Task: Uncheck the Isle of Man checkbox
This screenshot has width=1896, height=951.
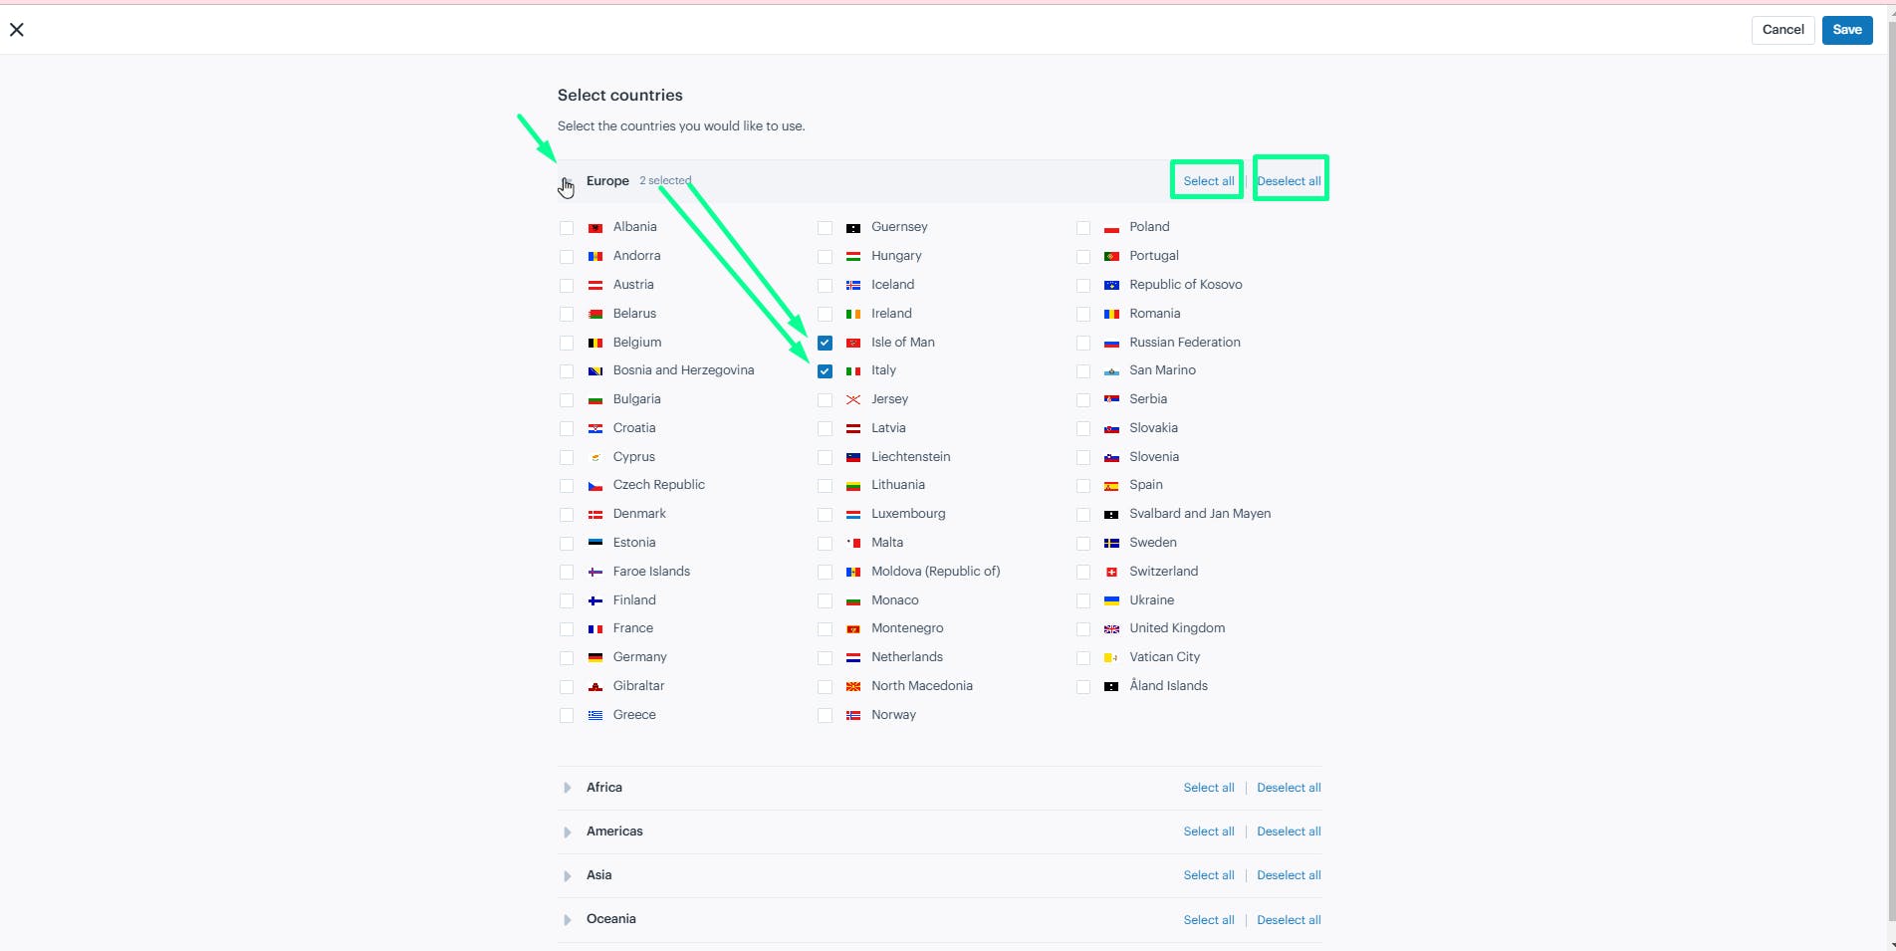Action: coord(825,343)
